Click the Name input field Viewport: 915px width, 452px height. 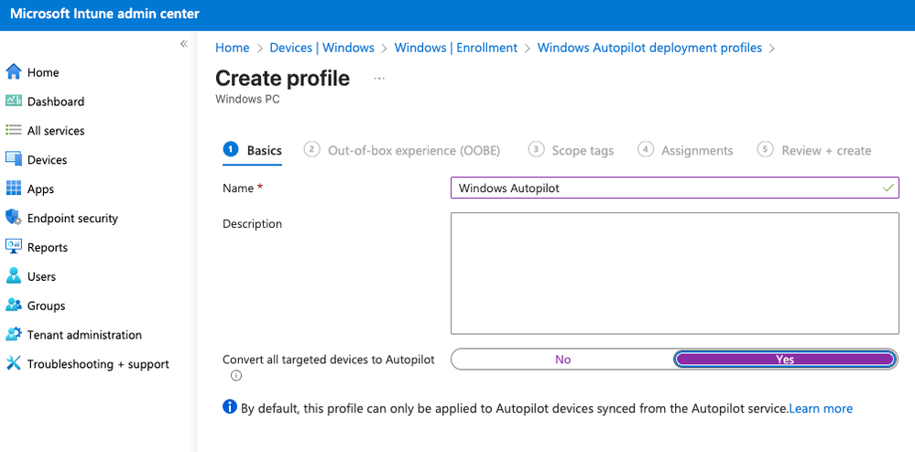click(x=675, y=188)
